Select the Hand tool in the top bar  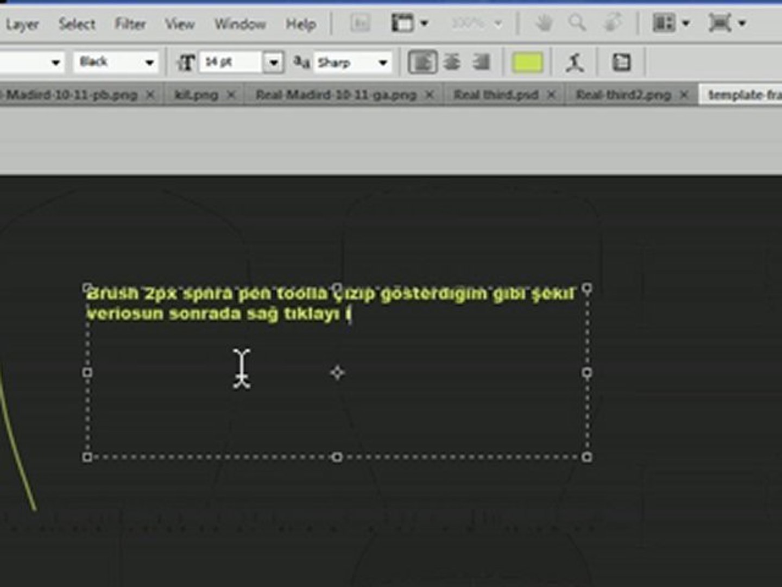point(544,23)
